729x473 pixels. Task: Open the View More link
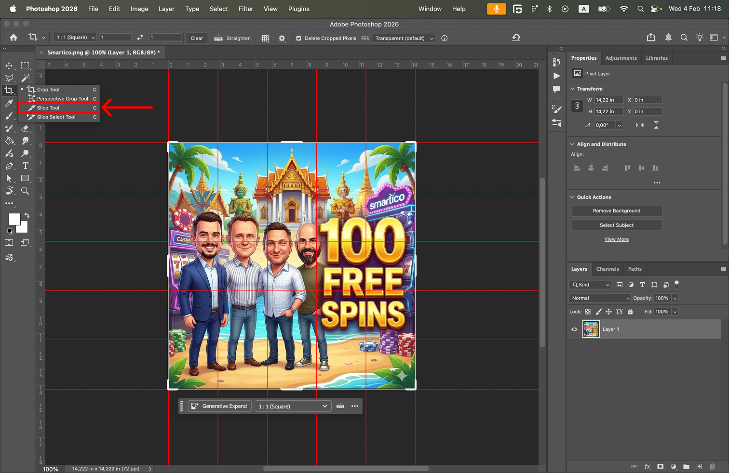[x=616, y=239]
